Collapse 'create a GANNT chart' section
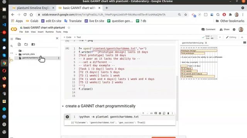Screen dimensions: 247x138 point(63,106)
